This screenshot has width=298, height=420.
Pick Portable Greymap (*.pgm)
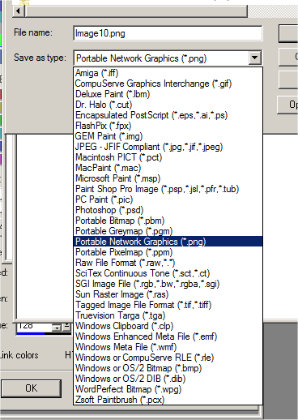(168, 231)
